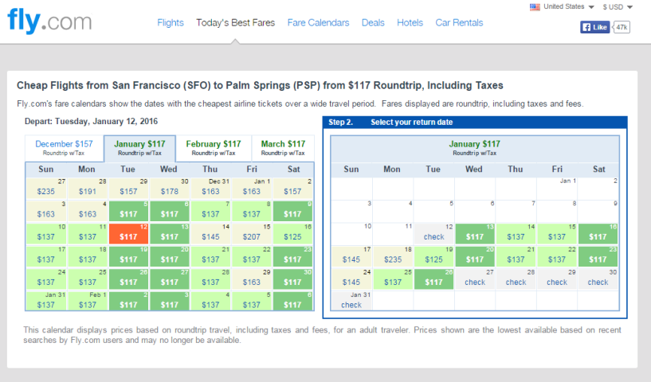Screen dimensions: 651x382
Task: Click the Jan 31 return check link
Action: [351, 305]
